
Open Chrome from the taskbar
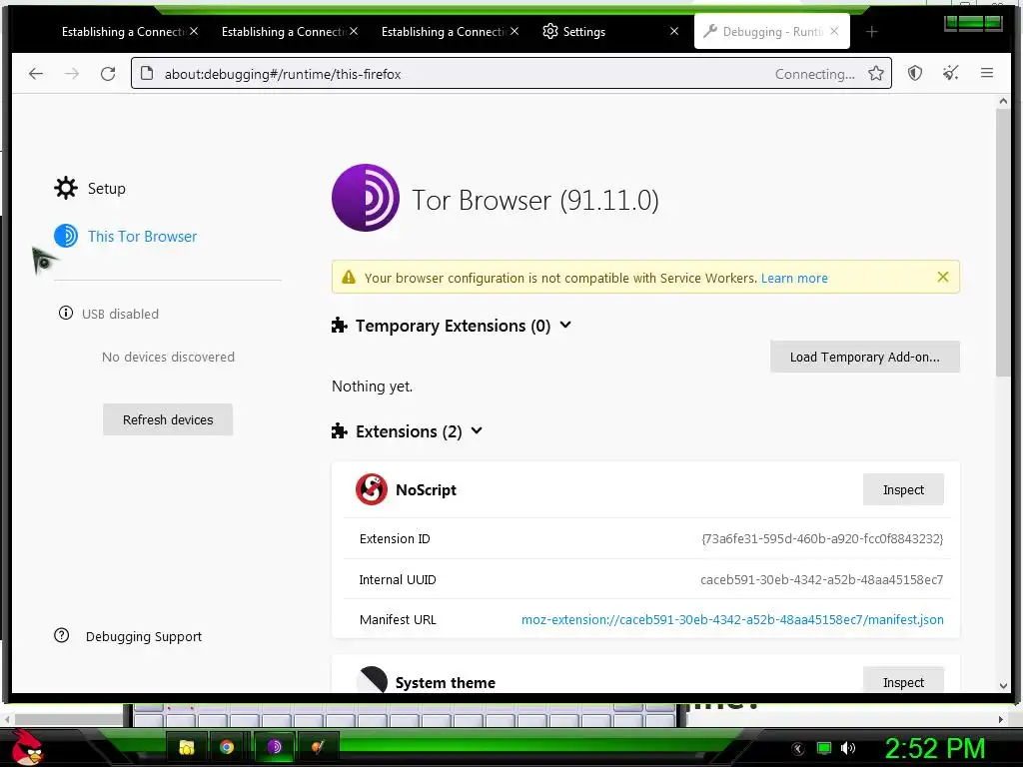tap(227, 747)
